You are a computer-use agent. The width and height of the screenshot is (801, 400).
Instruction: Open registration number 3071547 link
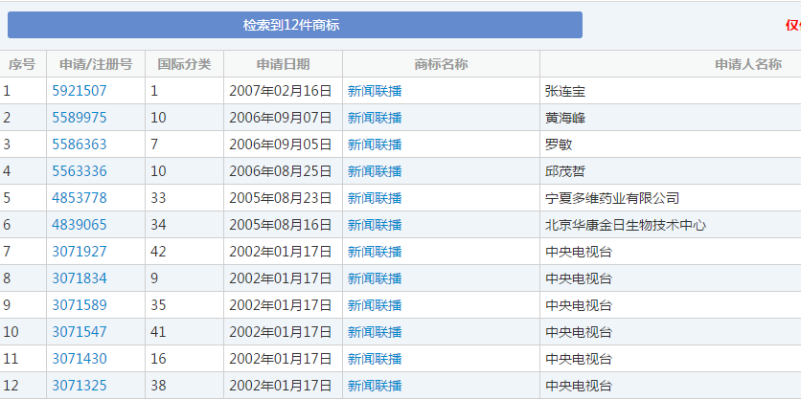pyautogui.click(x=80, y=332)
